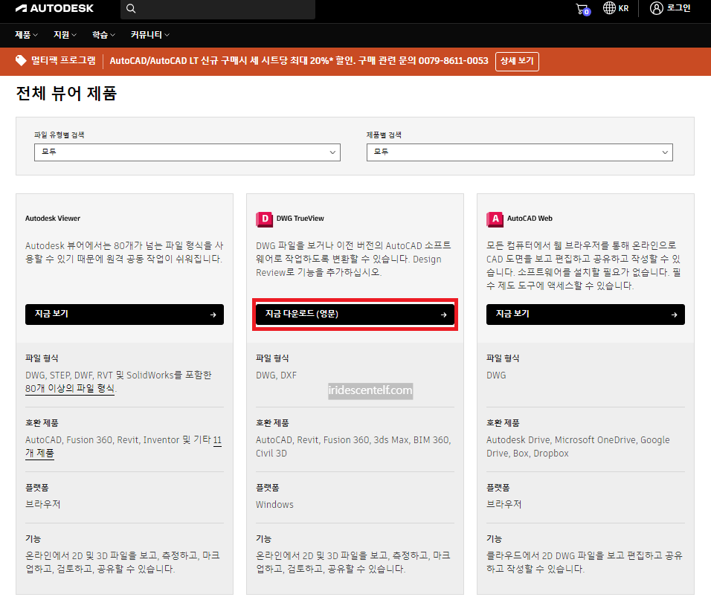Expand the 제품별 검색 dropdown
711x603 pixels.
coord(520,152)
